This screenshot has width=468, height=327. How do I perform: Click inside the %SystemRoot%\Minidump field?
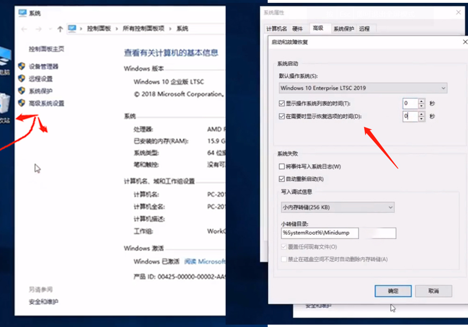320,233
